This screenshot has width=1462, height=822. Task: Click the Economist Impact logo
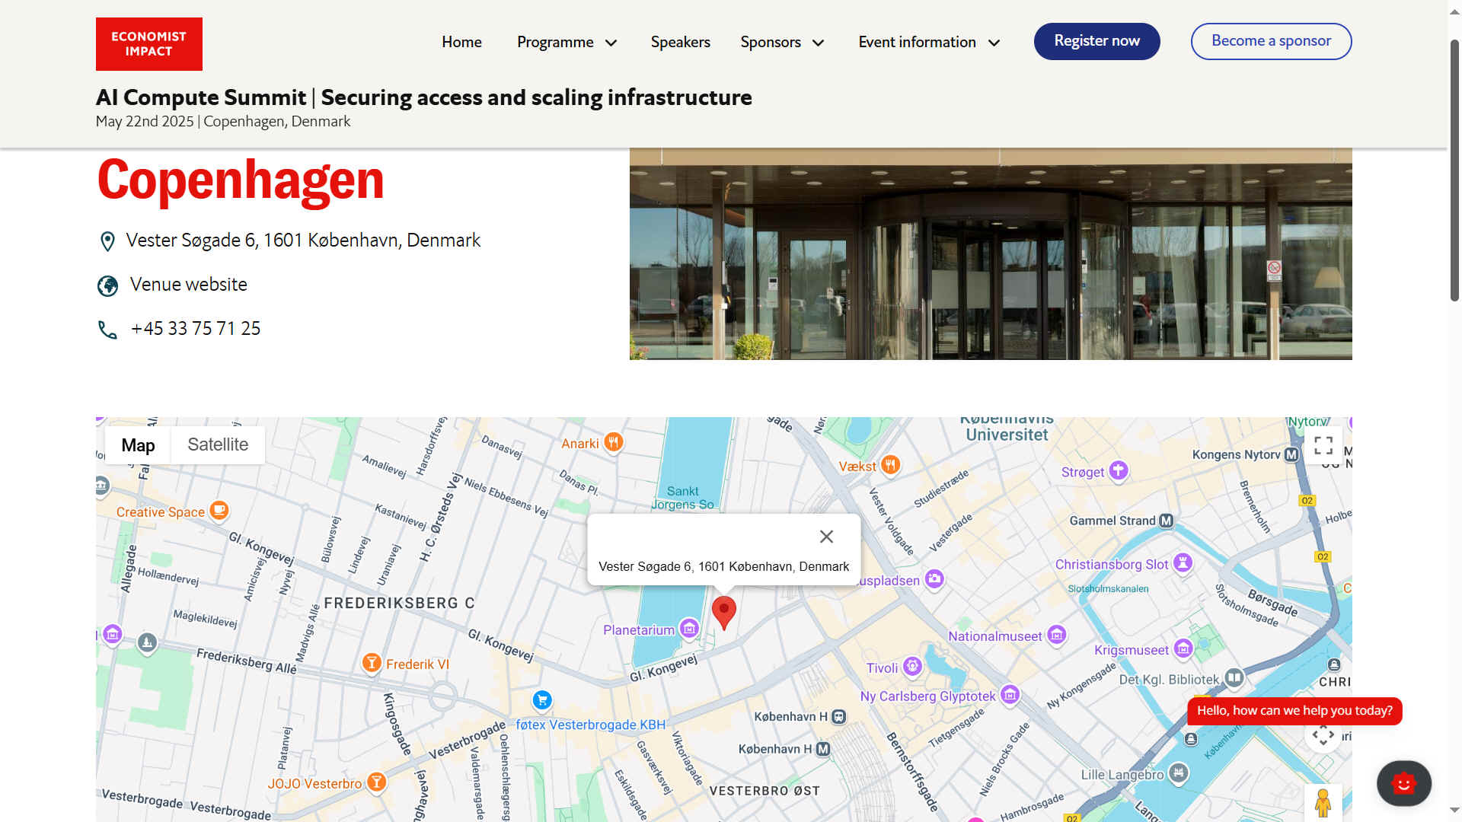[x=149, y=44]
